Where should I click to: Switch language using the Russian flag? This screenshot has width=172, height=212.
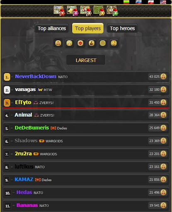(138, 2)
